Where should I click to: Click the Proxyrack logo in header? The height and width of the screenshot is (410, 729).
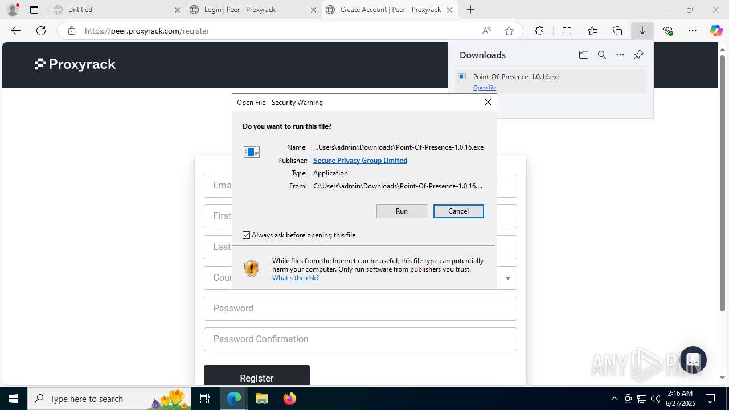click(x=75, y=64)
